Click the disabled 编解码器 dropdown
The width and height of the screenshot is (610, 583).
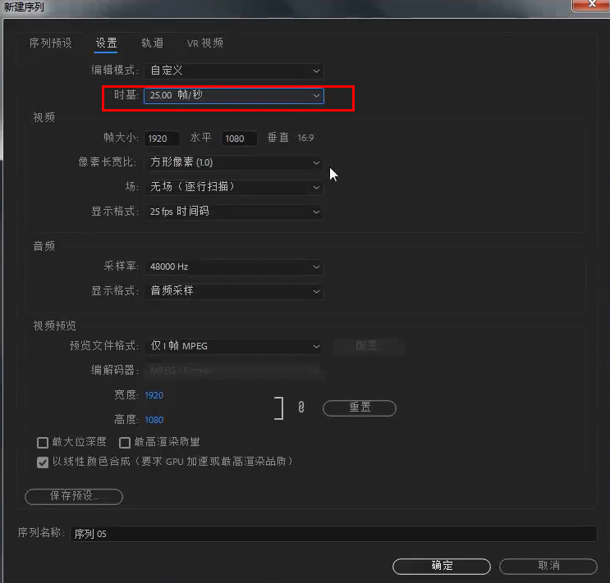click(234, 371)
